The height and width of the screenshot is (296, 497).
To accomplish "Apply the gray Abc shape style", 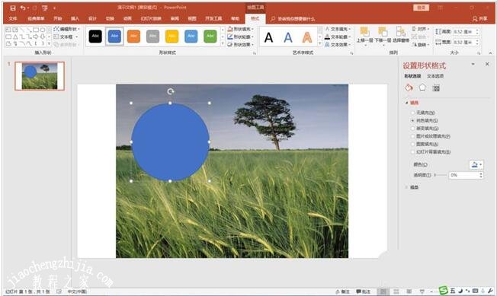I will [x=152, y=36].
